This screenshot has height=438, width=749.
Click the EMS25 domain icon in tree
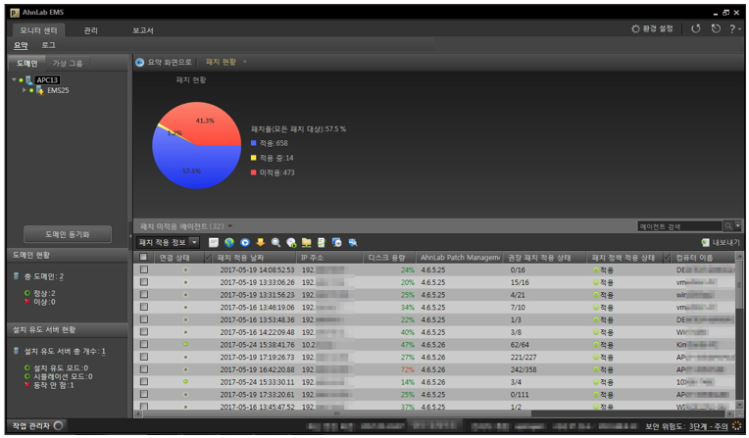40,90
